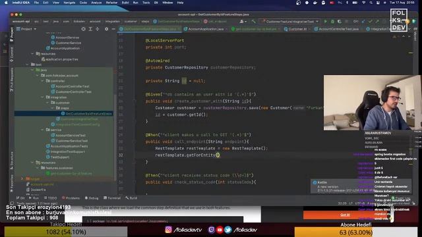
Task: Open the Project tool window stripe
Action: point(12,34)
